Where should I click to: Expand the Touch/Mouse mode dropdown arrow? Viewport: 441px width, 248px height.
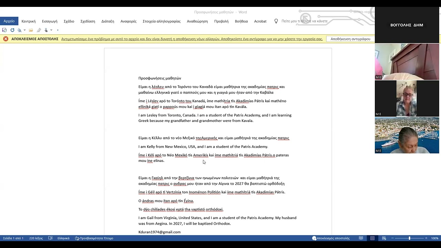(x=51, y=30)
